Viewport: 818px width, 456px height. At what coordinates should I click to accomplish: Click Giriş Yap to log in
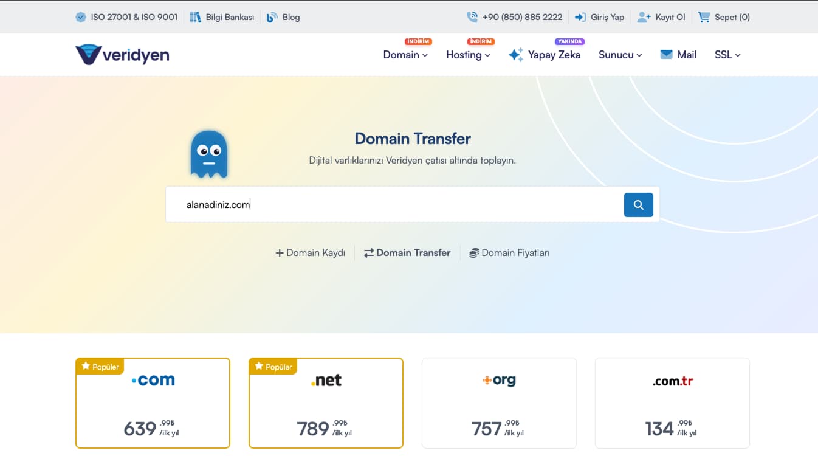600,17
